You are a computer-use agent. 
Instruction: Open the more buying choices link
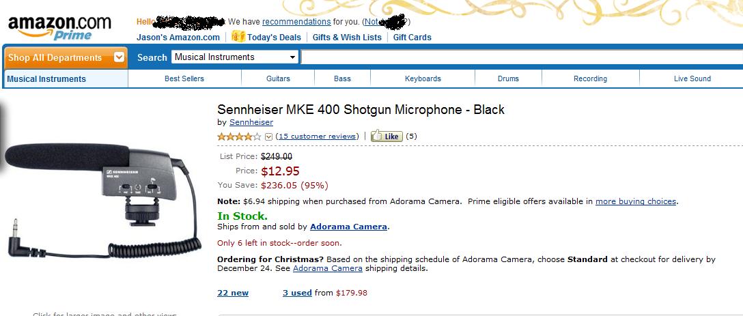[635, 201]
